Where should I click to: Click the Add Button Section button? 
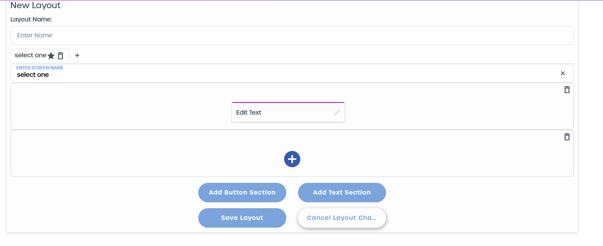pos(242,193)
